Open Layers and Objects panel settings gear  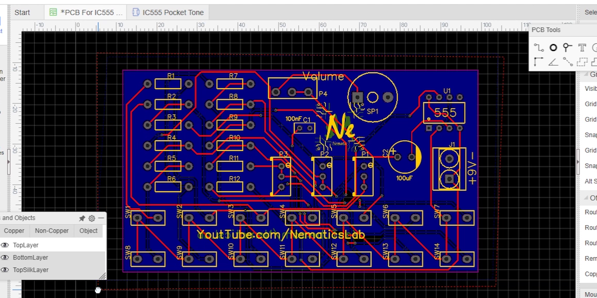click(92, 218)
